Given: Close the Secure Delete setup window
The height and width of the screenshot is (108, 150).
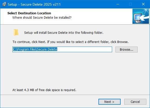Looking at the screenshot, I should tap(143, 4).
